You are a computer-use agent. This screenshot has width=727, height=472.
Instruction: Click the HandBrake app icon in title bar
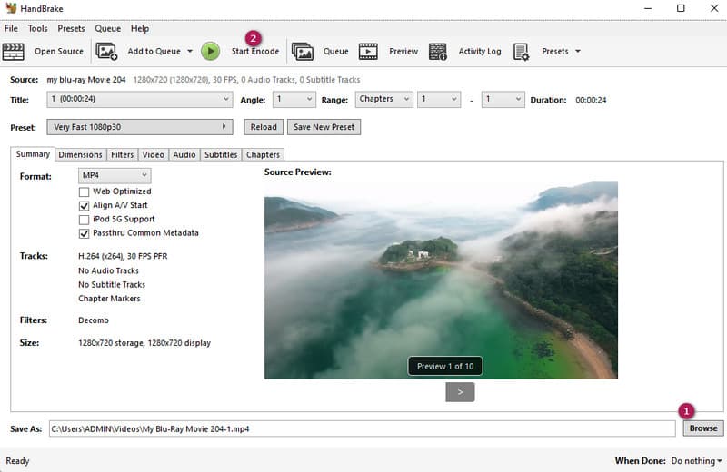[10, 9]
